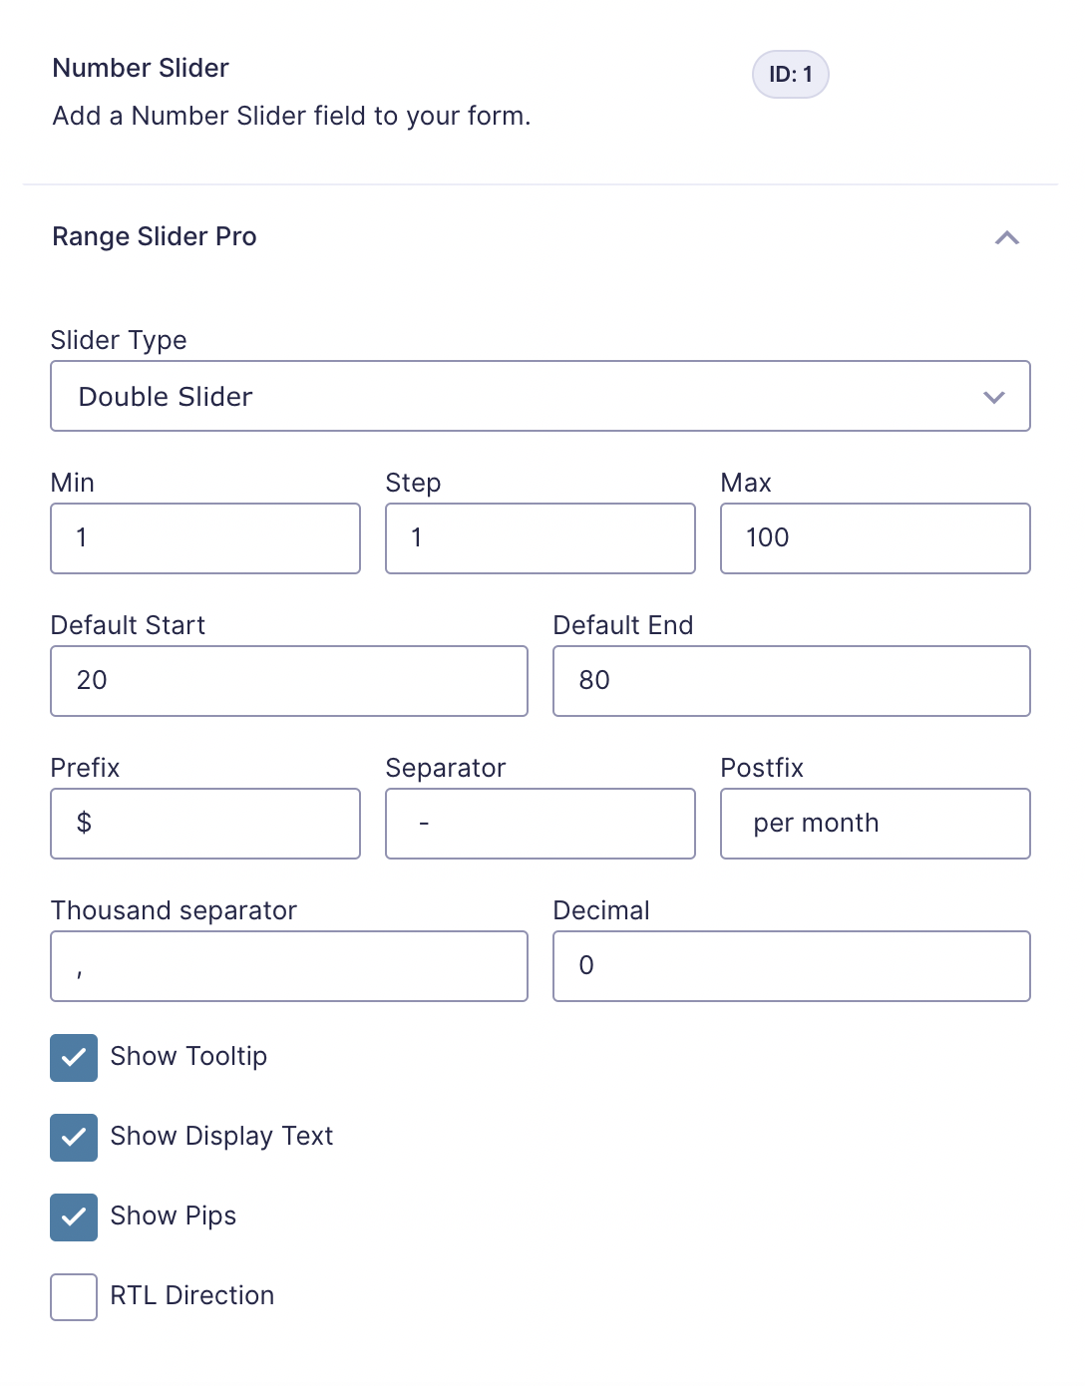Screen dimensions: 1085x1386
Task: Click the Max field containing 100
Action: pyautogui.click(x=876, y=538)
